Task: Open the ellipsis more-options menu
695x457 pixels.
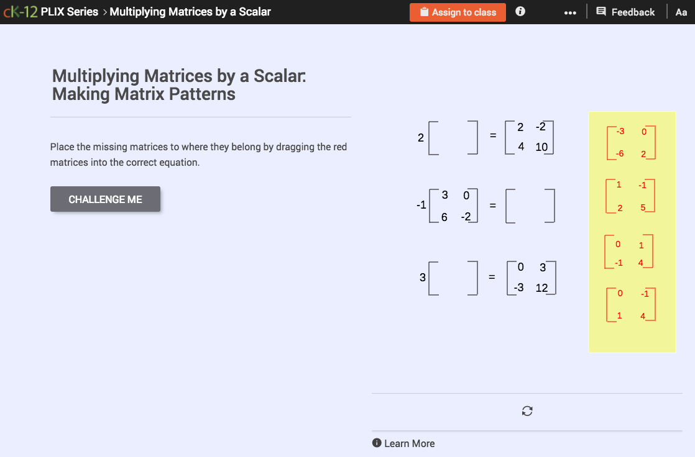Action: point(570,12)
